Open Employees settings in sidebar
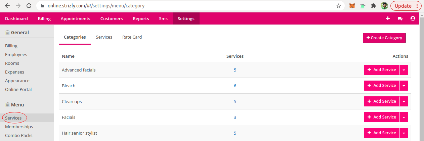424x141 pixels. point(16,54)
